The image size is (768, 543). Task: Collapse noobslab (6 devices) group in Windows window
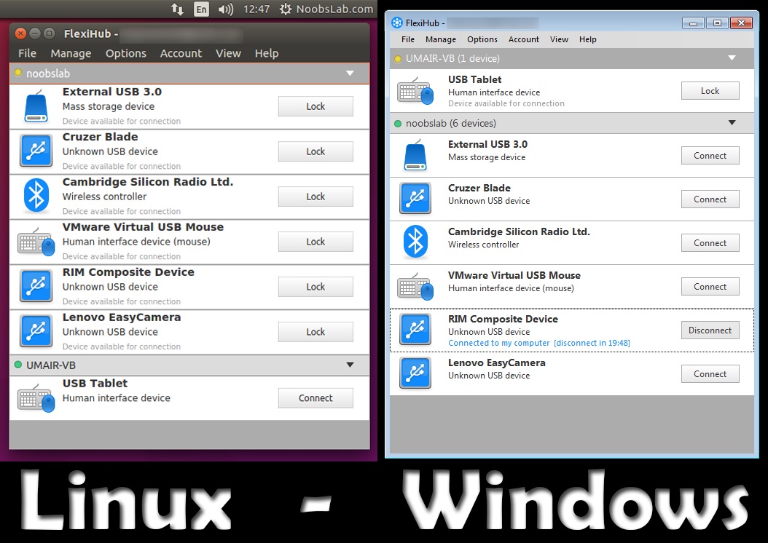pos(732,123)
